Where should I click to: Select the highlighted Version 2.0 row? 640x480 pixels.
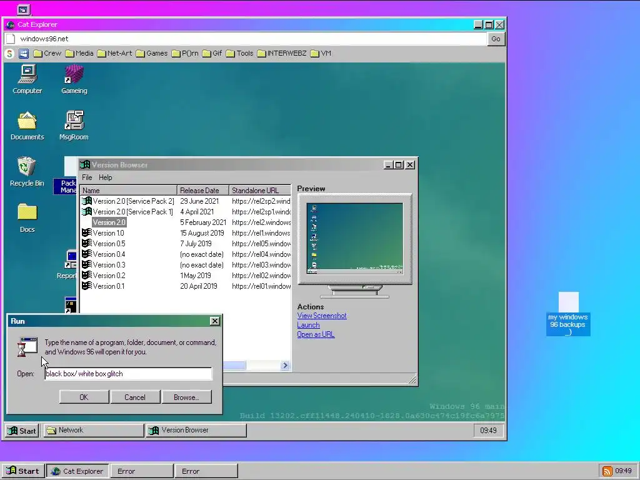click(x=186, y=222)
